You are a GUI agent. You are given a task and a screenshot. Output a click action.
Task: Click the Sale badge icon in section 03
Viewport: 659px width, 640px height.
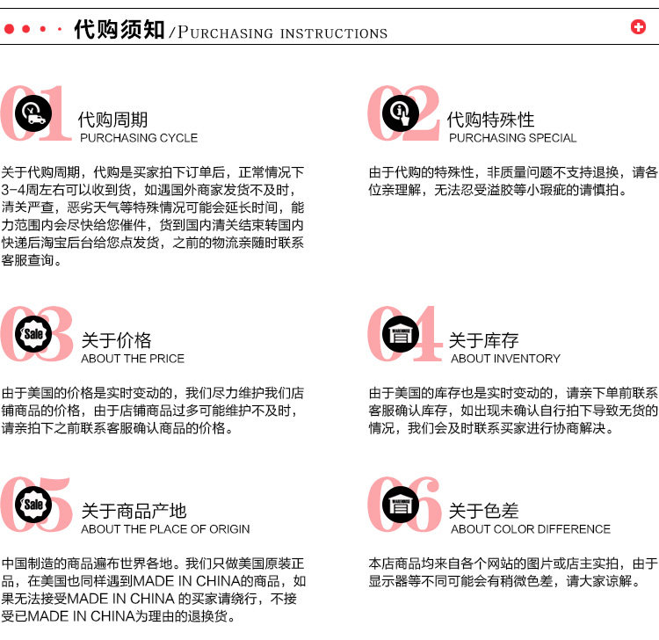(x=33, y=334)
